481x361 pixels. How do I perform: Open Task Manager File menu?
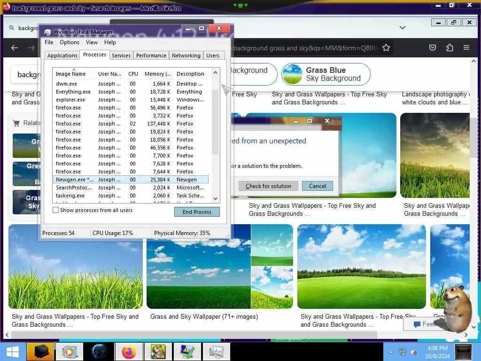pyautogui.click(x=49, y=42)
